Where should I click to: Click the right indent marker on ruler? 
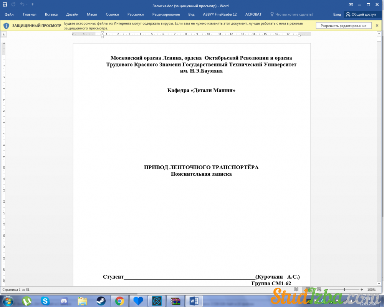[x=299, y=35]
